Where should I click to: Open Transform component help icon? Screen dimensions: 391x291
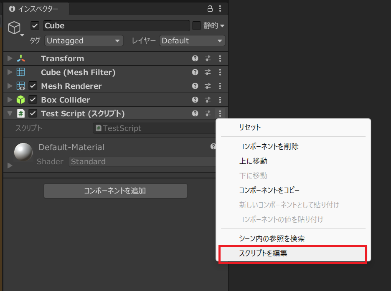(x=195, y=58)
